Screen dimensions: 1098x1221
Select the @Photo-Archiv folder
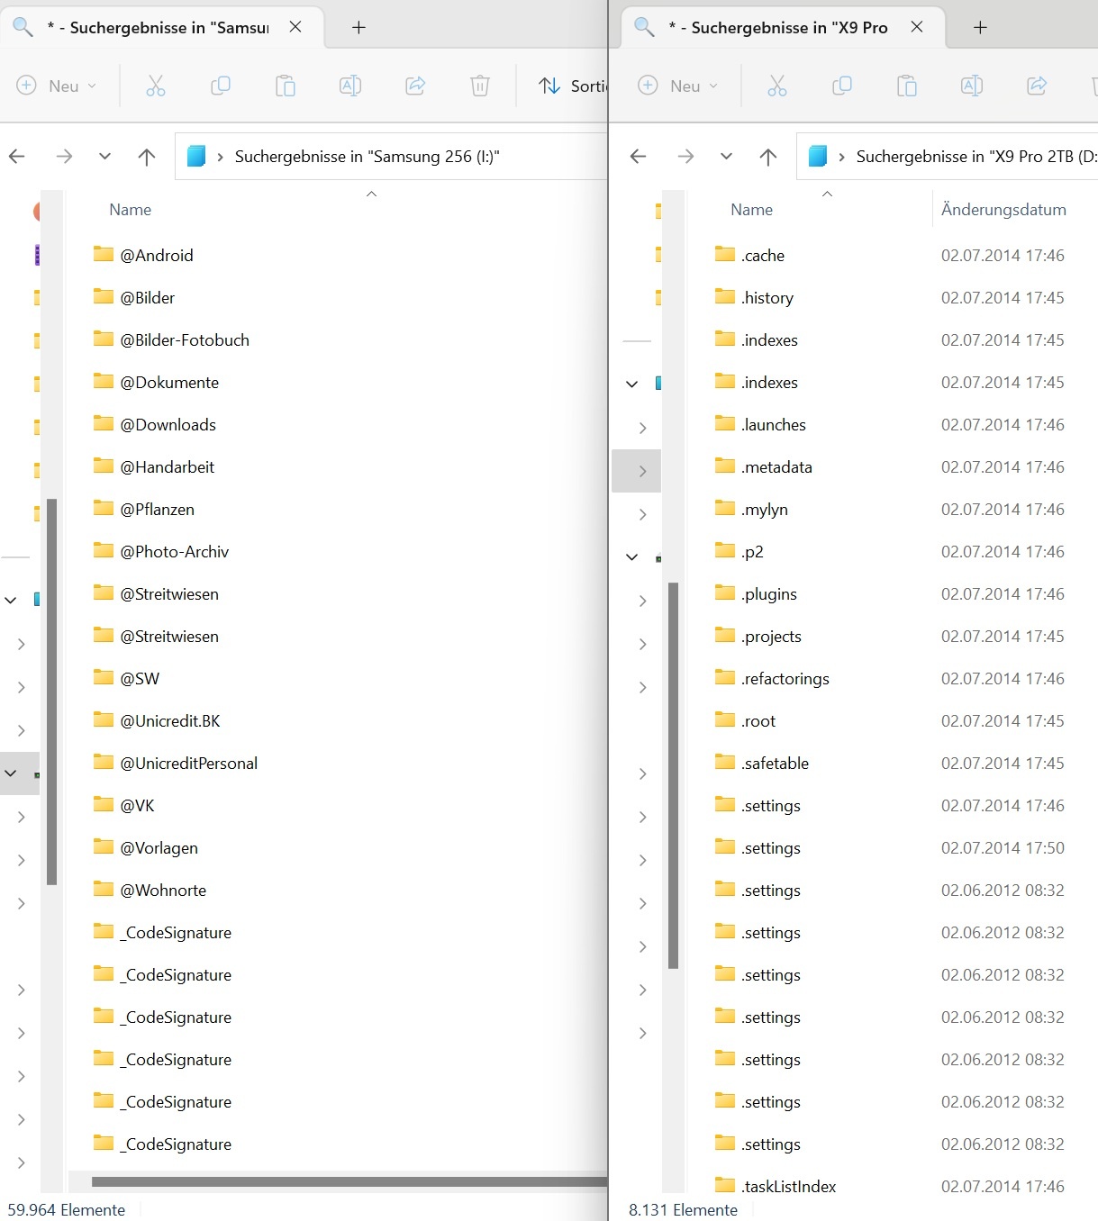175,551
